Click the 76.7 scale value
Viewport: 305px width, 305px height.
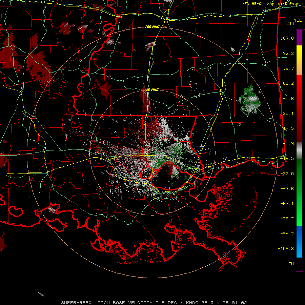pyautogui.click(x=288, y=68)
